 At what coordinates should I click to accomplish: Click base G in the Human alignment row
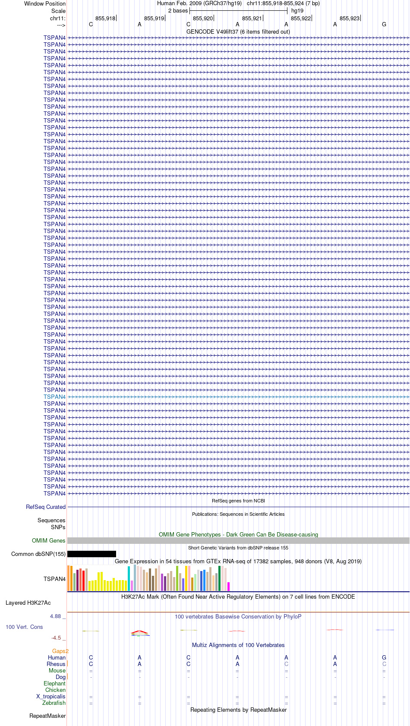pos(384,657)
